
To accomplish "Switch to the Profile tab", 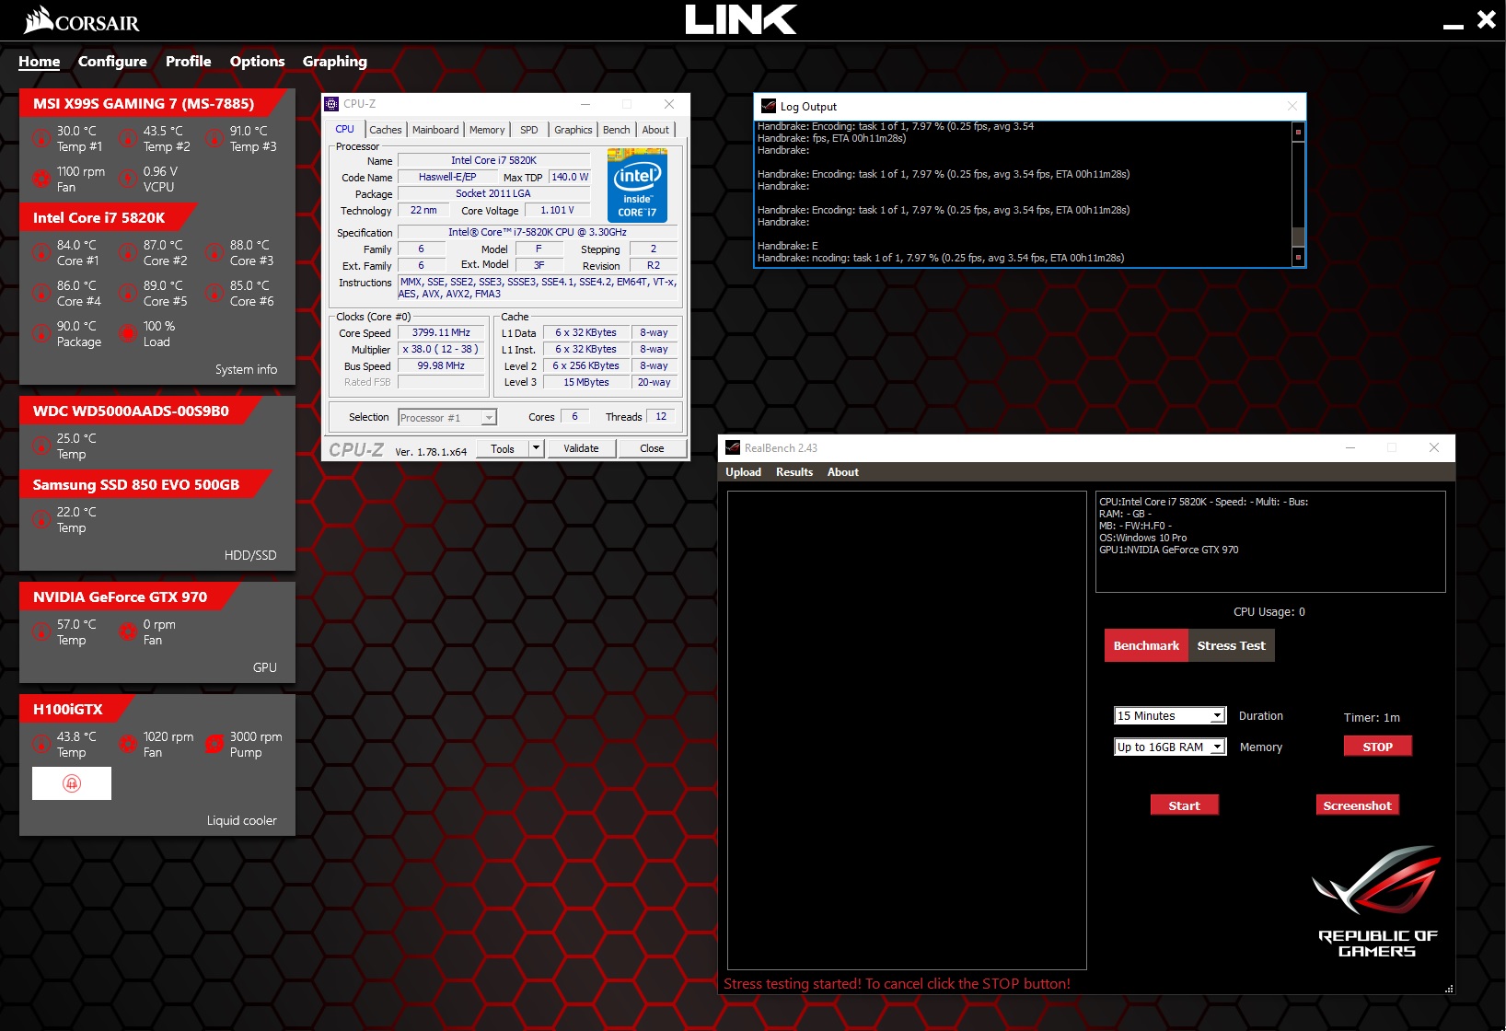I will (189, 62).
